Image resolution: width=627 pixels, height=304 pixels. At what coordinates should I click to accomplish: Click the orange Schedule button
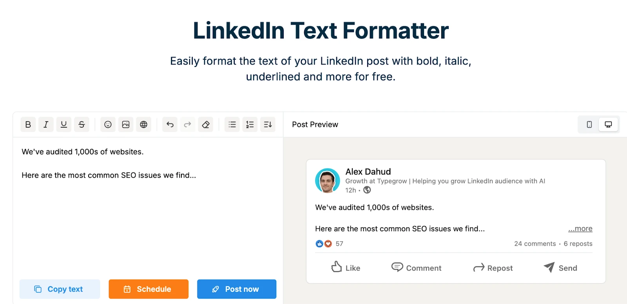[149, 289]
